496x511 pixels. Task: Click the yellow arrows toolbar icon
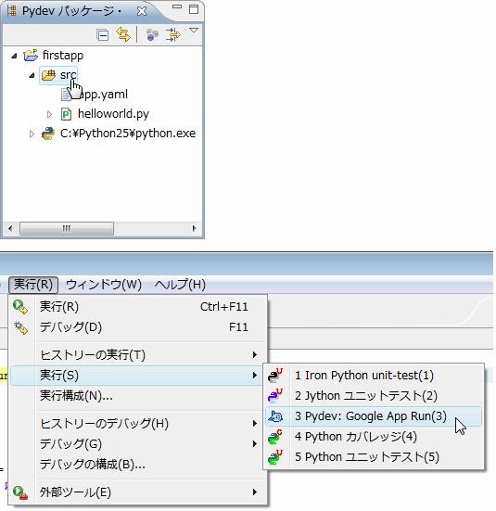pos(172,34)
